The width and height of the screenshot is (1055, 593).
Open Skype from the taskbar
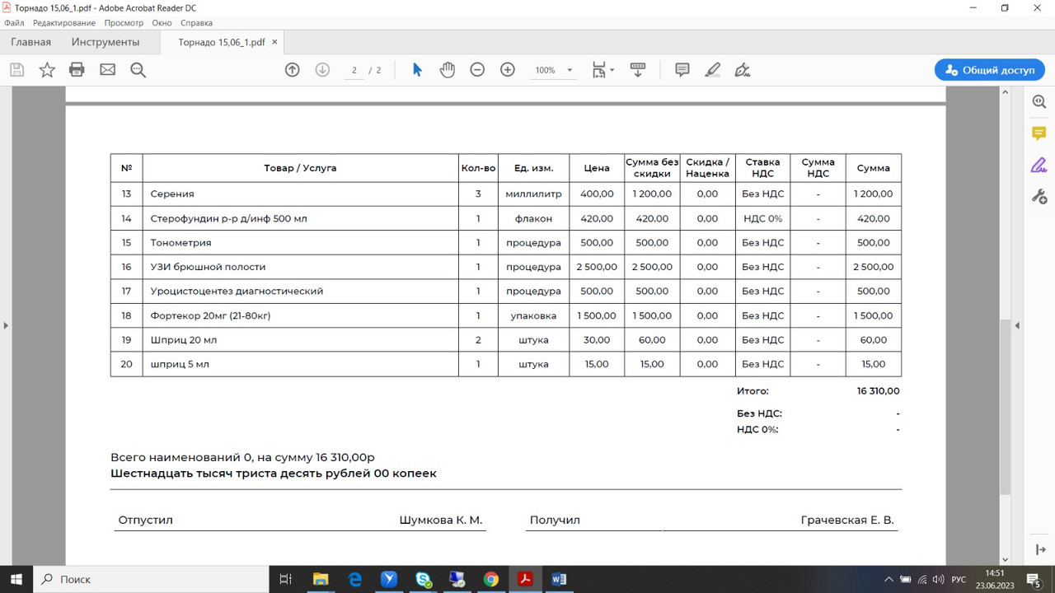tap(423, 579)
